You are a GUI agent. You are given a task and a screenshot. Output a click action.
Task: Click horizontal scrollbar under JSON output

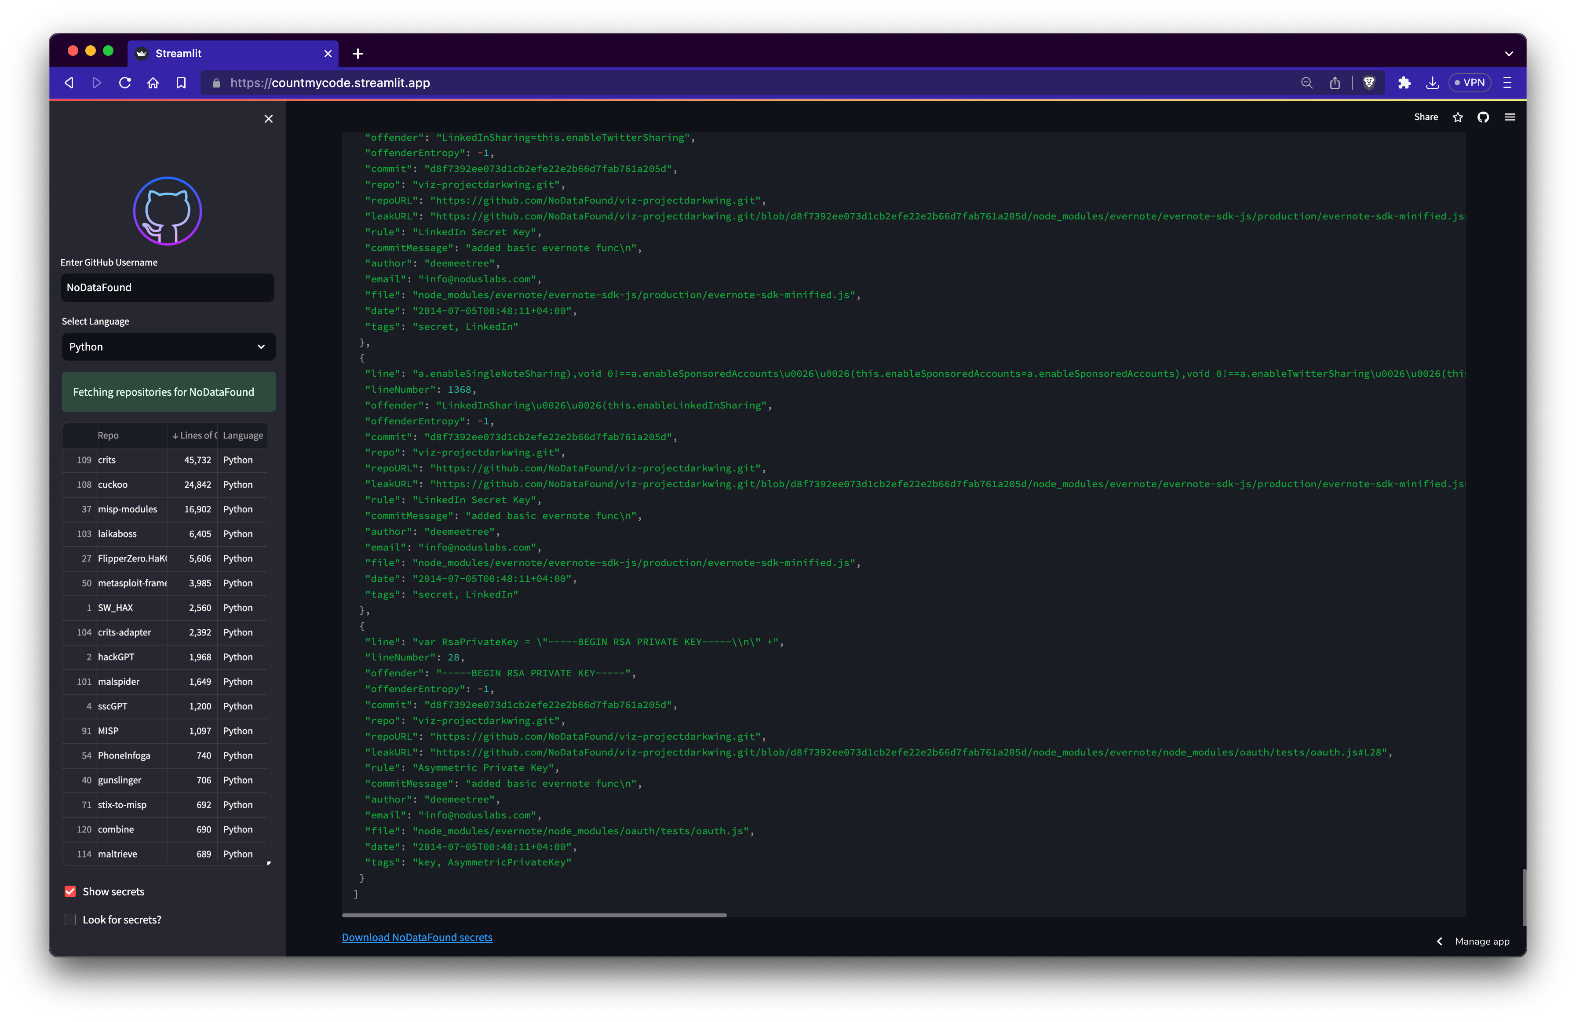(x=534, y=916)
